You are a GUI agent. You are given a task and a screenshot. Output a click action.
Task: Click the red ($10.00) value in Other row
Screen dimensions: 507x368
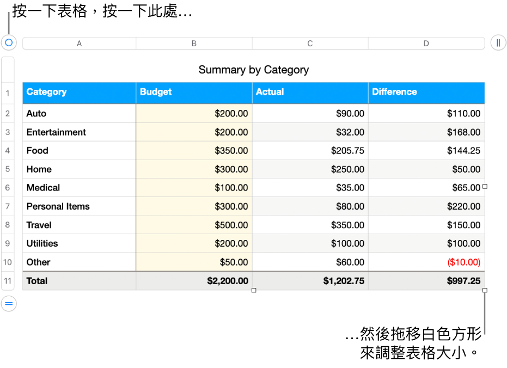click(x=463, y=262)
